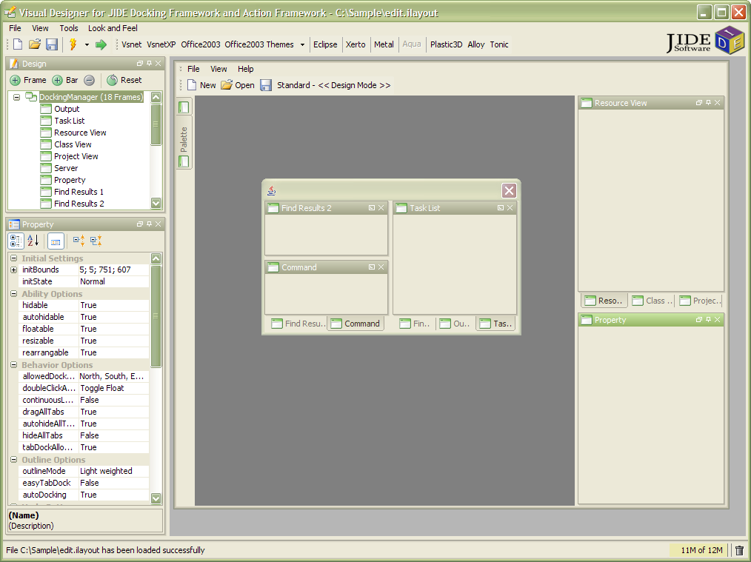The width and height of the screenshot is (751, 562).
Task: Click the lightning bolt toolbar icon
Action: tap(73, 44)
